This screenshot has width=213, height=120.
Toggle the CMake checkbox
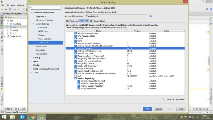coord(76,38)
